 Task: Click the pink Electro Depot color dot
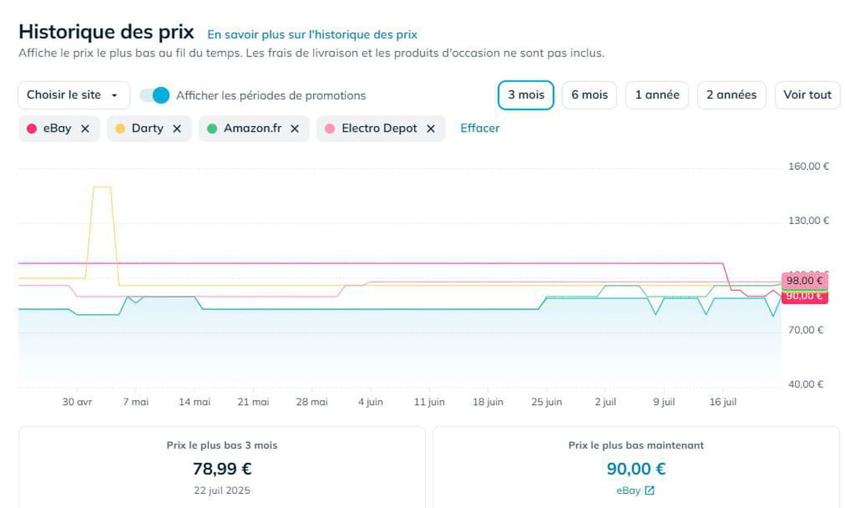tap(330, 128)
